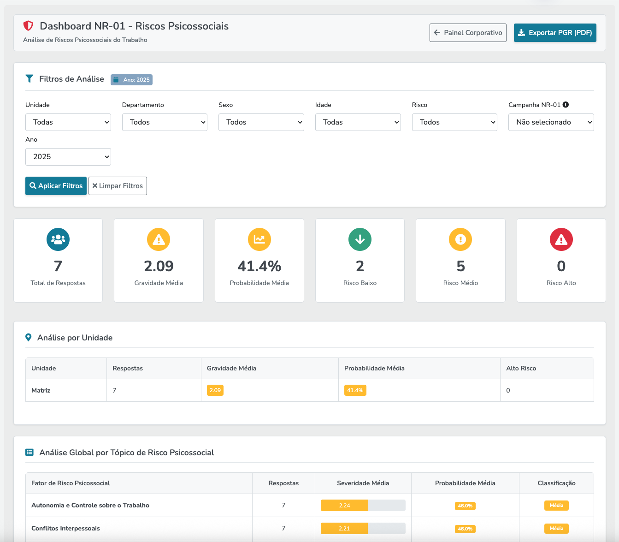Open the Campanha NR-01 dropdown
Viewport: 619px width, 542px height.
coord(551,122)
